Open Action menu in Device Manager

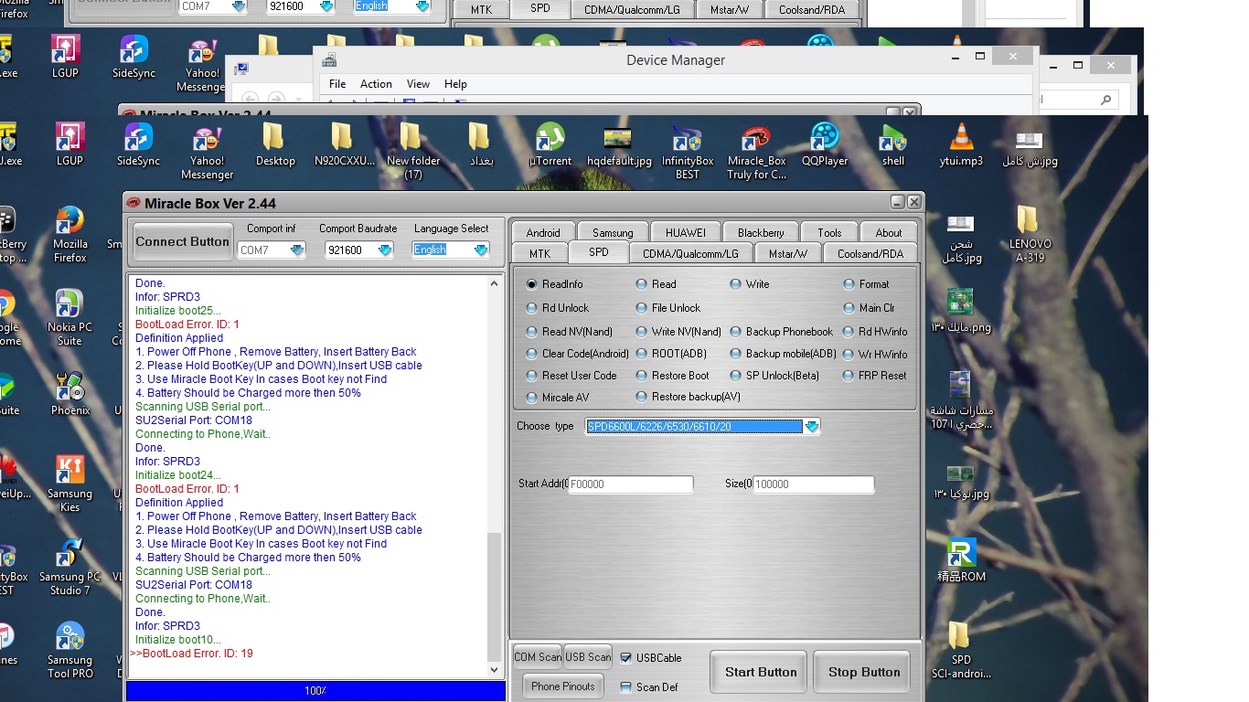click(376, 83)
